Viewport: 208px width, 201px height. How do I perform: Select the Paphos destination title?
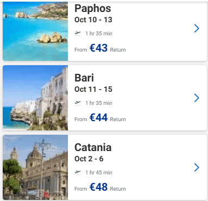[93, 9]
